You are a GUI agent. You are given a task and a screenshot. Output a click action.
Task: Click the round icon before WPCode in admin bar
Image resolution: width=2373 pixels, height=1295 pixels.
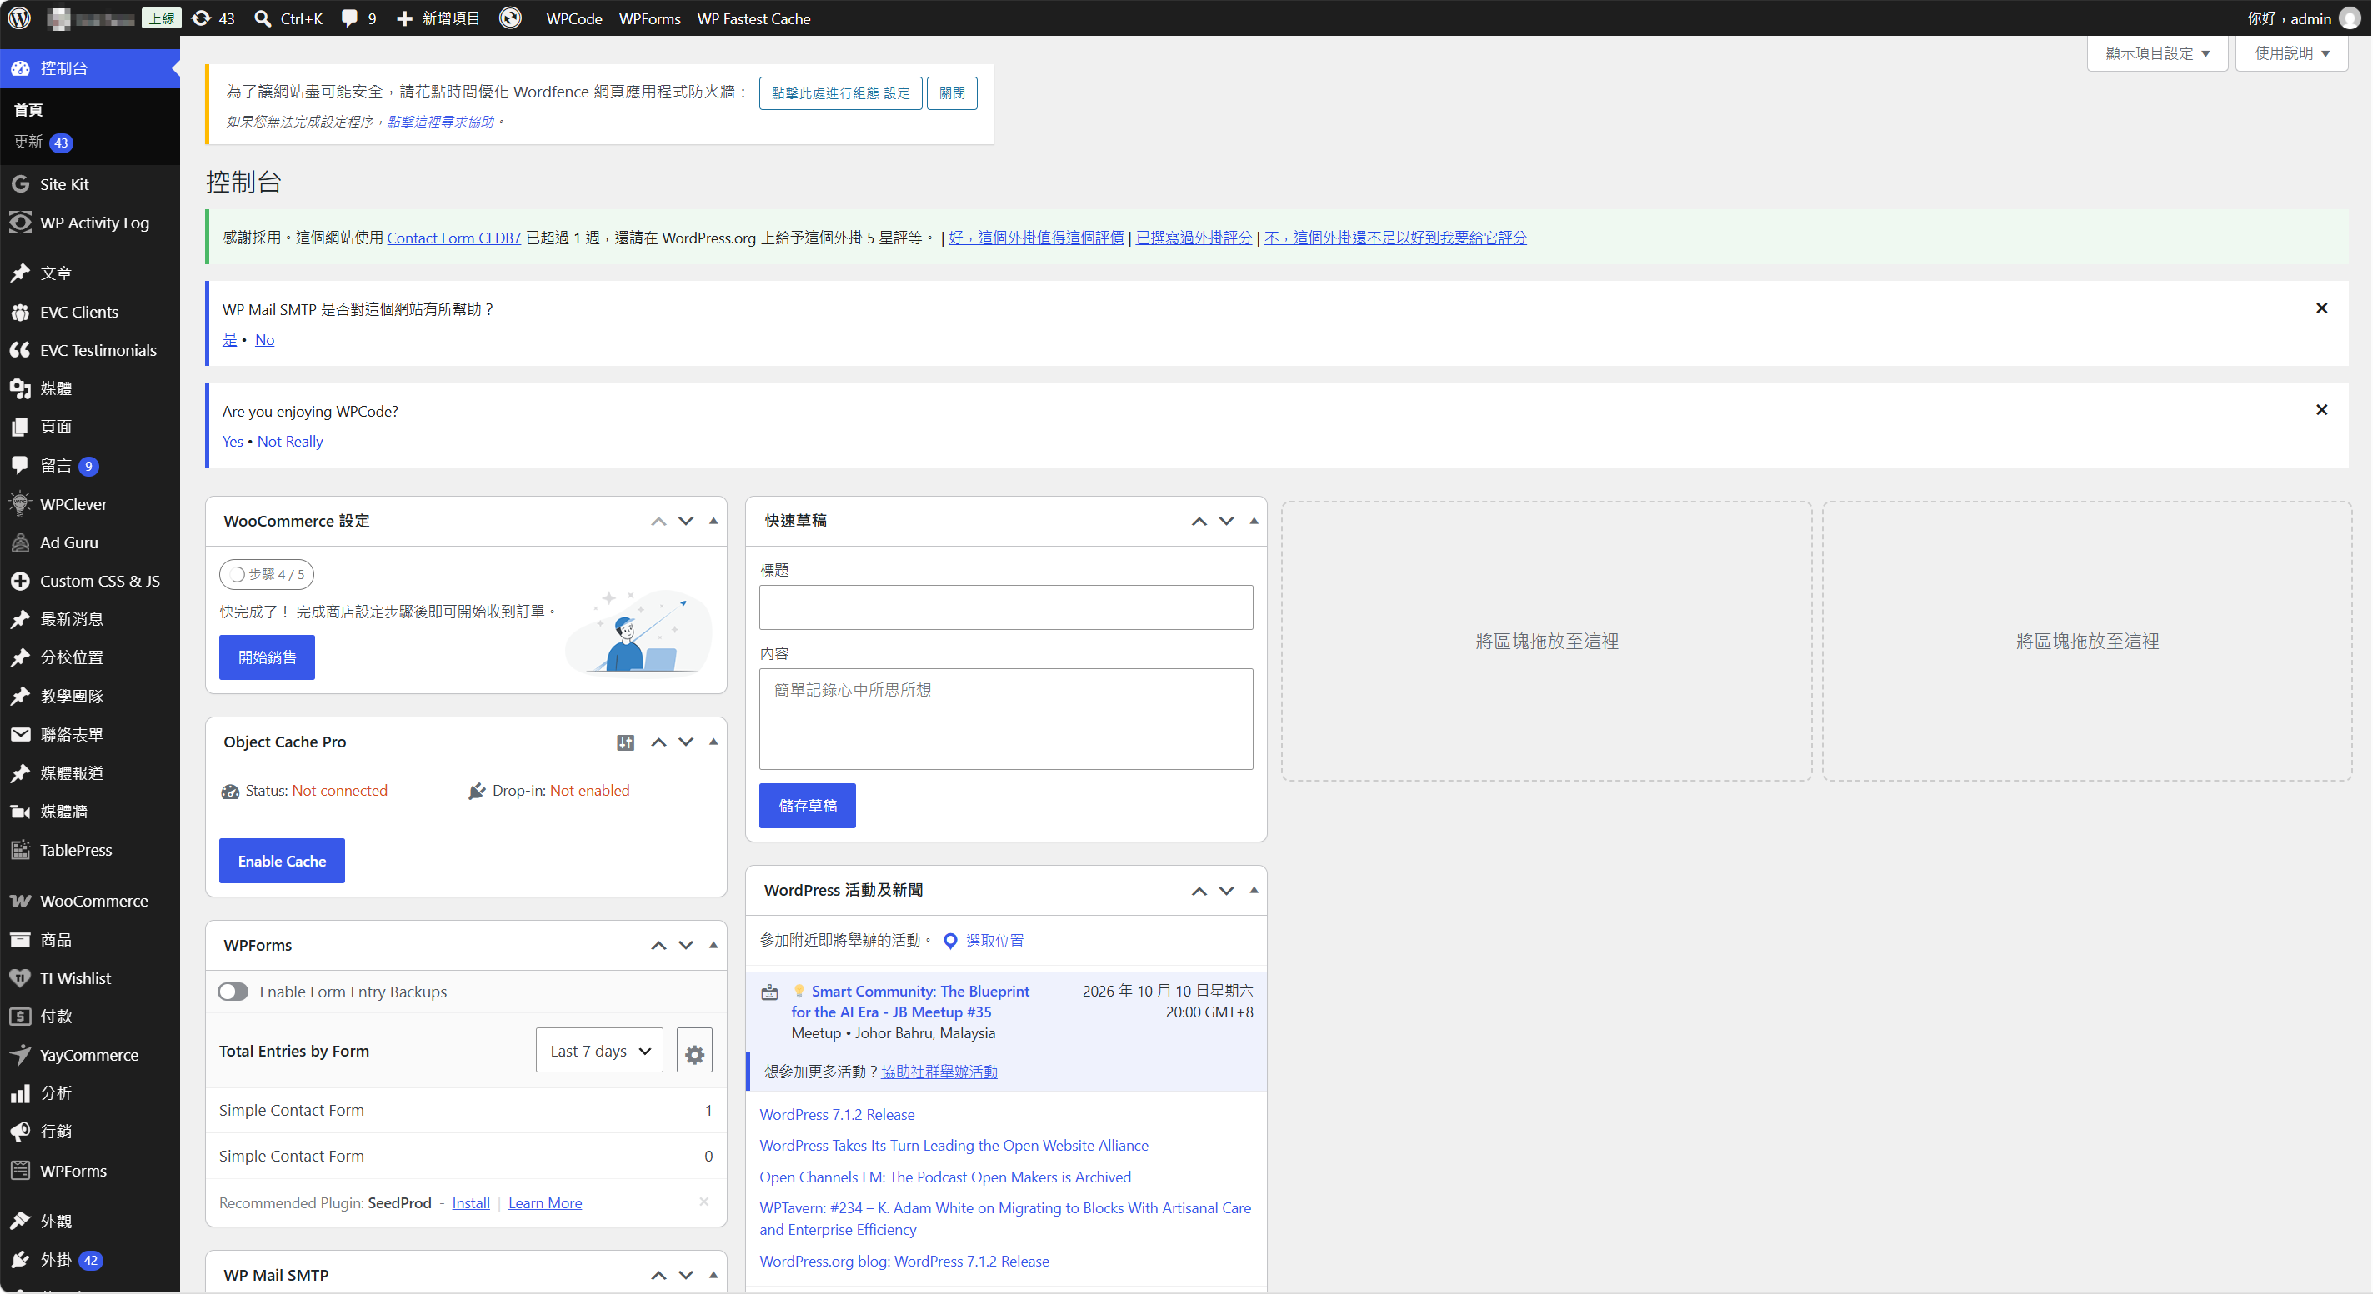[510, 17]
